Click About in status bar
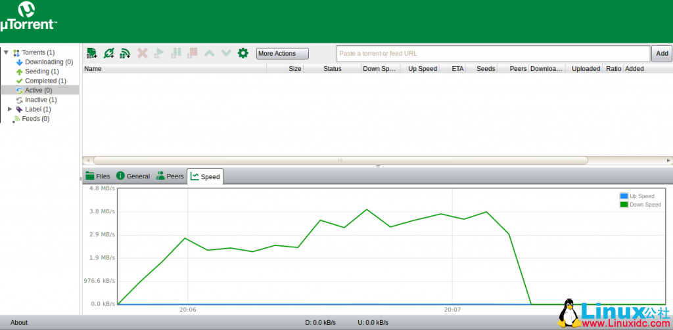This screenshot has width=673, height=330. (19, 322)
